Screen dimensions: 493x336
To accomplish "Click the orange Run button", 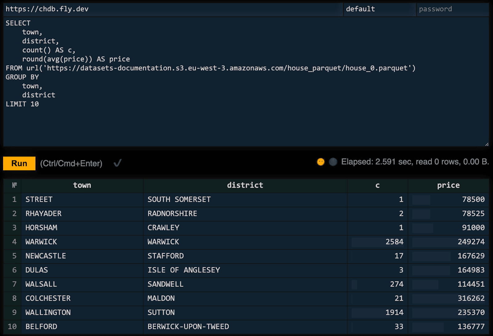I will [19, 163].
